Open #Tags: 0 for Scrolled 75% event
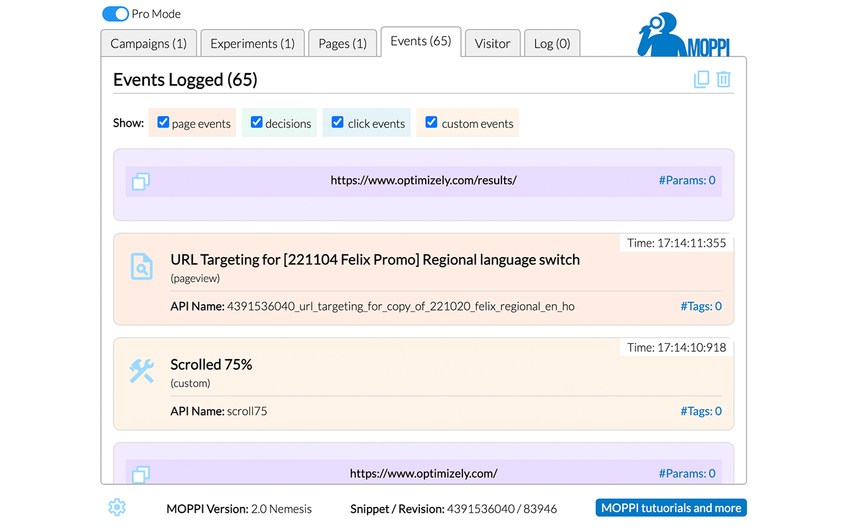 [701, 411]
